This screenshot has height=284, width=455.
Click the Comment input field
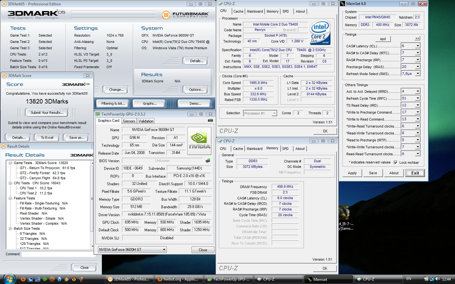pyautogui.click(x=58, y=254)
